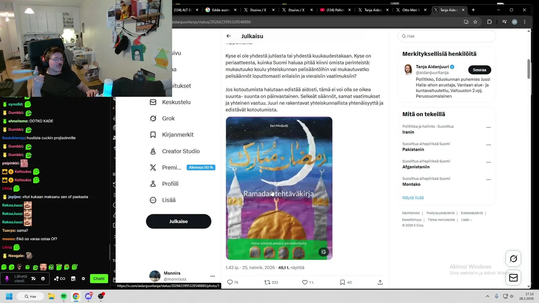The width and height of the screenshot is (539, 303).
Task: Open Tanja Aidanjuuri's profile name
Action: pyautogui.click(x=432, y=67)
